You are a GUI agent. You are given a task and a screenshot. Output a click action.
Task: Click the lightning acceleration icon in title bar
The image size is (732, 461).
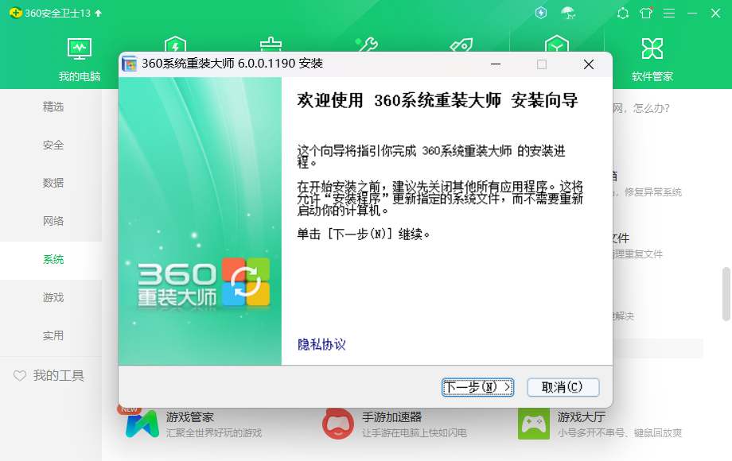point(543,13)
